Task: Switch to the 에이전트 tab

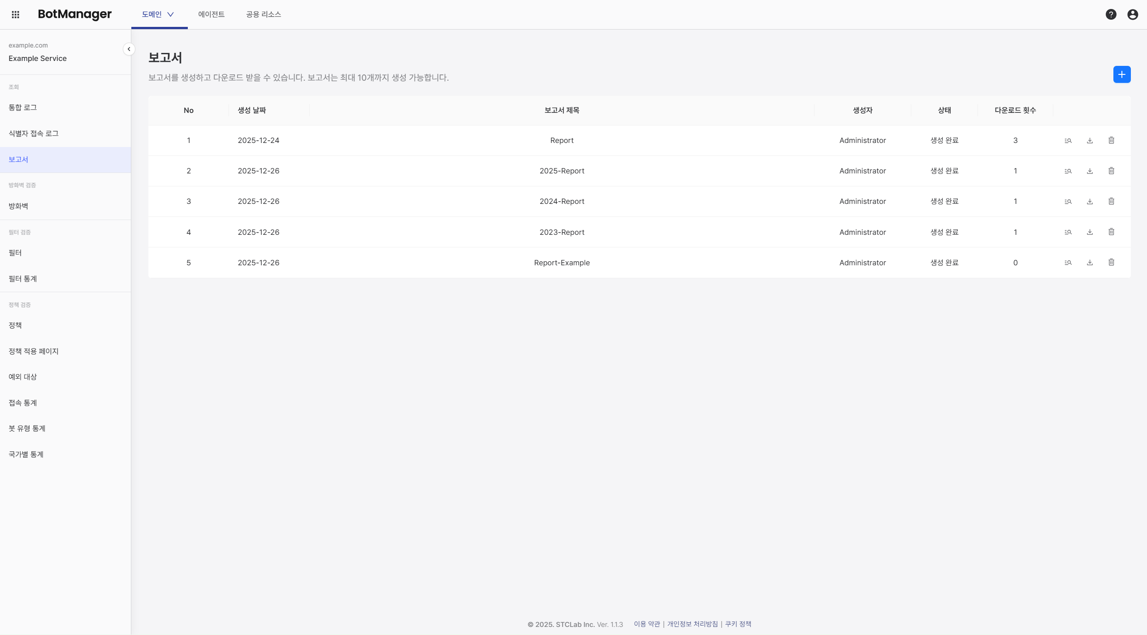Action: (211, 14)
